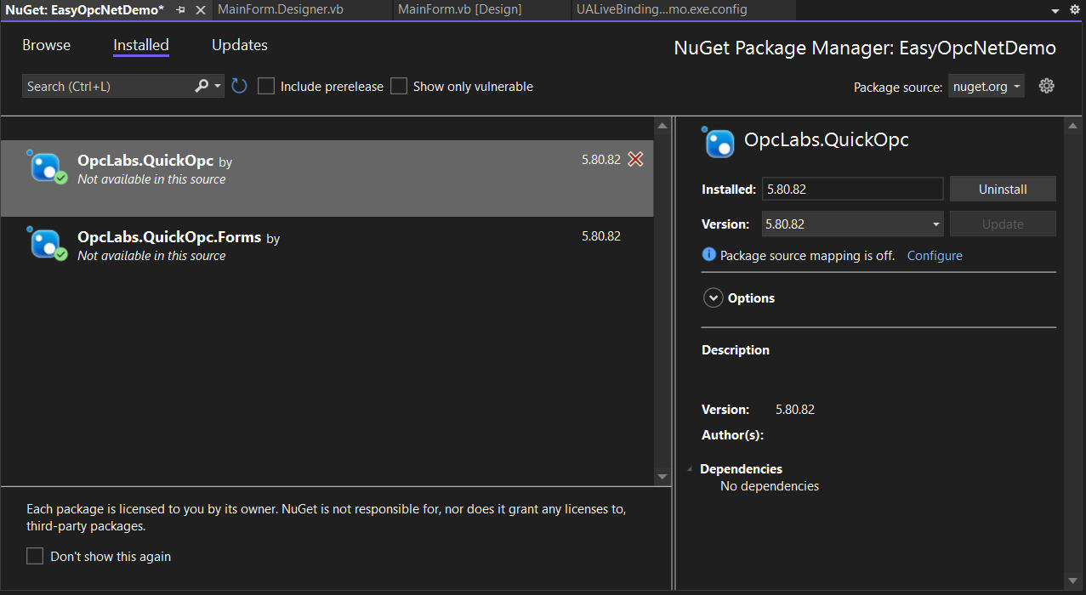Image resolution: width=1086 pixels, height=595 pixels.
Task: Click the search magnifier icon
Action: click(202, 86)
